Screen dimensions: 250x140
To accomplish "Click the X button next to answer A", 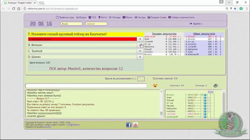I will pyautogui.click(x=140, y=39).
